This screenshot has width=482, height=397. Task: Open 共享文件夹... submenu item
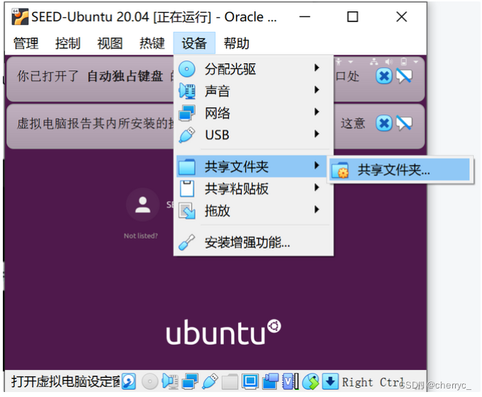click(400, 170)
